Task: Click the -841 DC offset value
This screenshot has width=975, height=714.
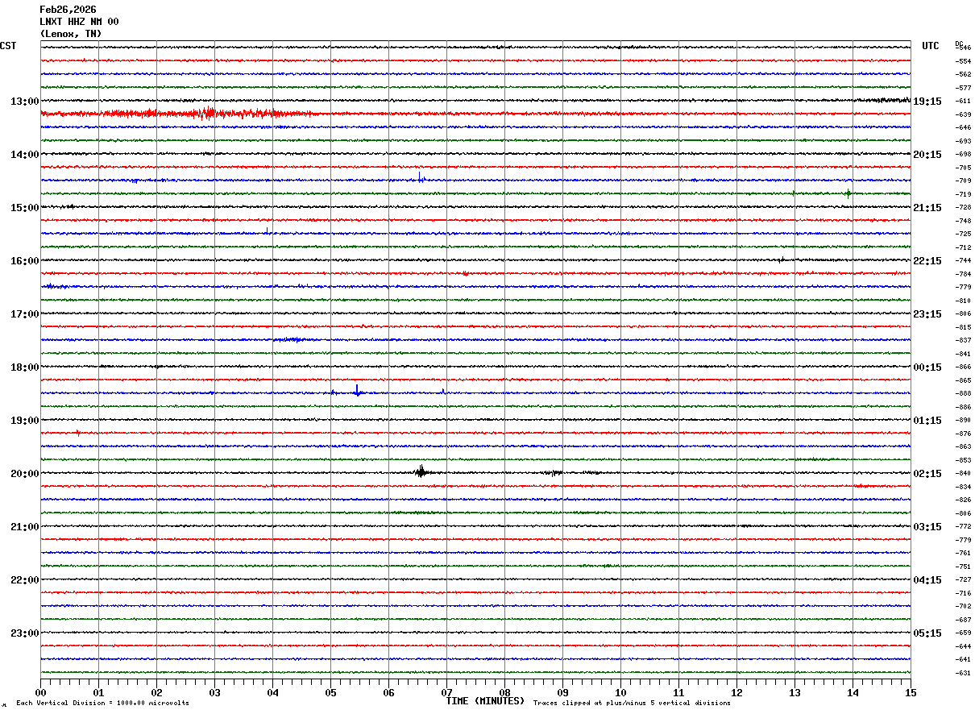Action: 963,354
